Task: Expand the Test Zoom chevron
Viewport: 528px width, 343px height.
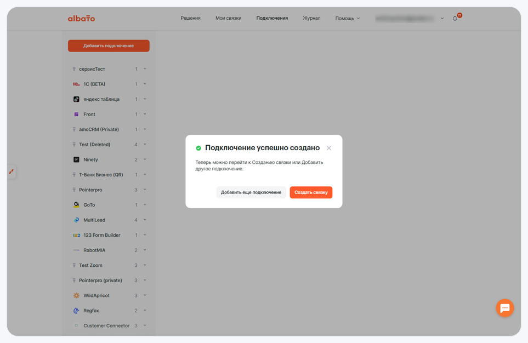Action: pos(145,265)
